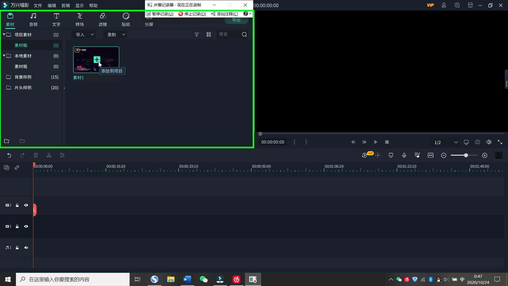The width and height of the screenshot is (508, 286).
Task: Take a snapshot with camera icon
Action: 477,142
